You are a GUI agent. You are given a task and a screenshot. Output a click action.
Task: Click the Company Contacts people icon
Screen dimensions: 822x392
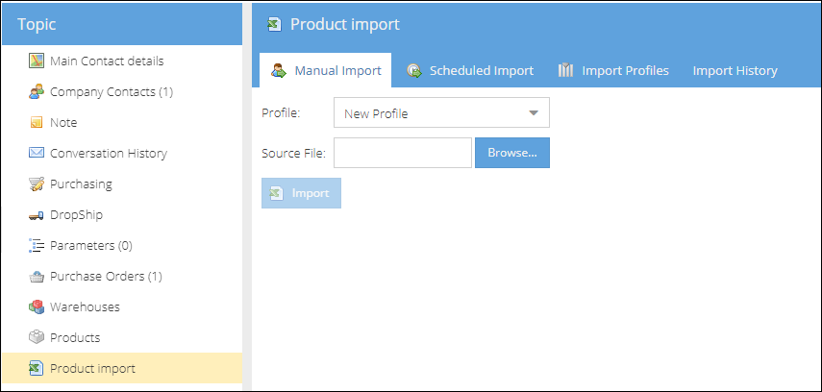[37, 92]
